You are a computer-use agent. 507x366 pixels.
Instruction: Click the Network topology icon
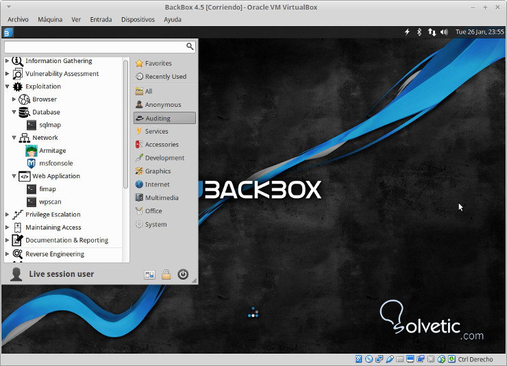click(24, 138)
